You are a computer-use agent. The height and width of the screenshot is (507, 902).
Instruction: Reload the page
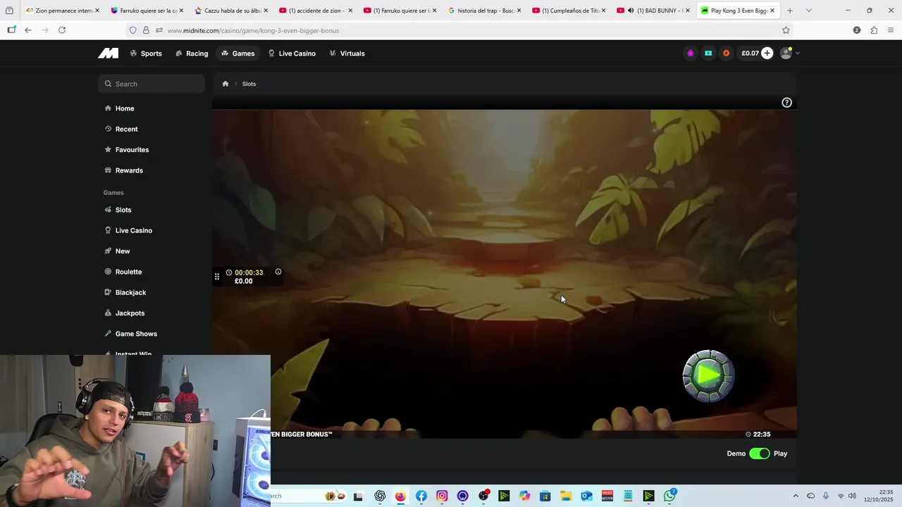[62, 30]
